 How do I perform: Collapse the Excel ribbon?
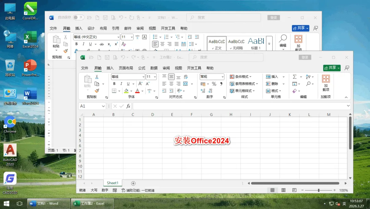point(346,97)
